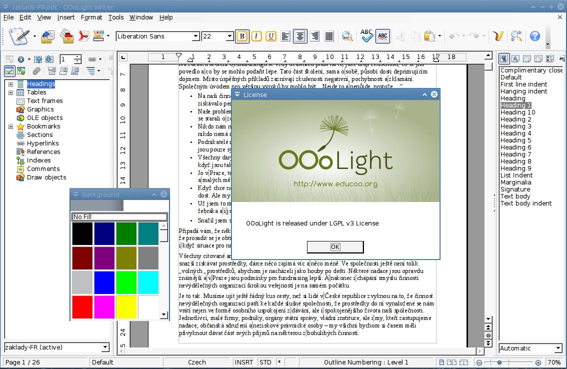The width and height of the screenshot is (567, 369).
Task: Click the background color highlighter icon
Action: pos(98,36)
